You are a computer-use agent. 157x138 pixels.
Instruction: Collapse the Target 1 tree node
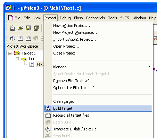click(x=10, y=53)
